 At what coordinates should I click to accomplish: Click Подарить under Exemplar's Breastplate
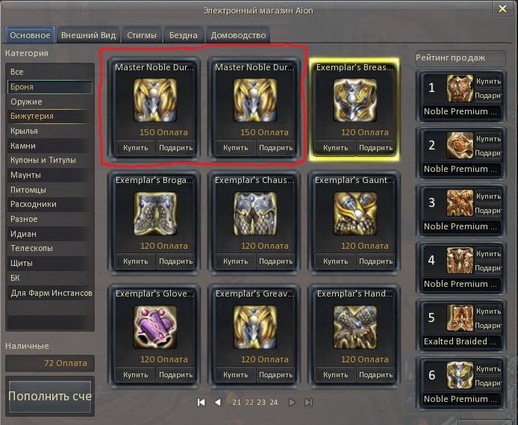[x=375, y=148]
